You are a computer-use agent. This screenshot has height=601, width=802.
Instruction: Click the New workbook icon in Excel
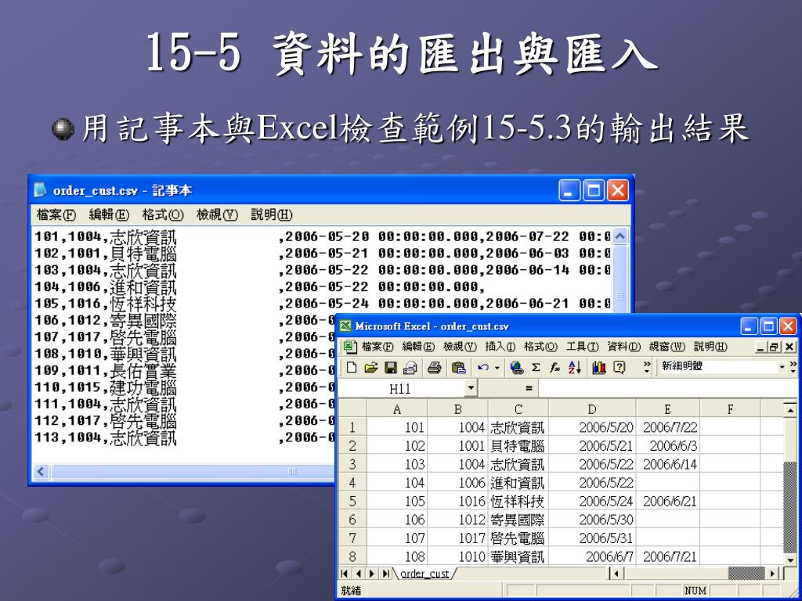352,367
